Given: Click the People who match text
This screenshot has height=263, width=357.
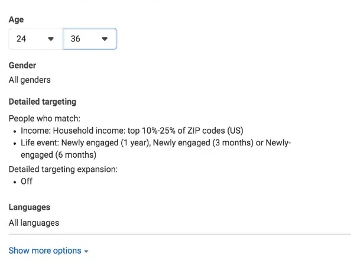Looking at the screenshot, I should [x=45, y=118].
